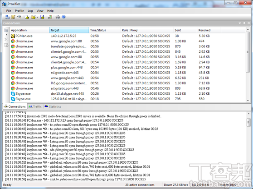Click the icon below the grey X in the side strip
This screenshot has width=253, height=189.
pos(6,45)
